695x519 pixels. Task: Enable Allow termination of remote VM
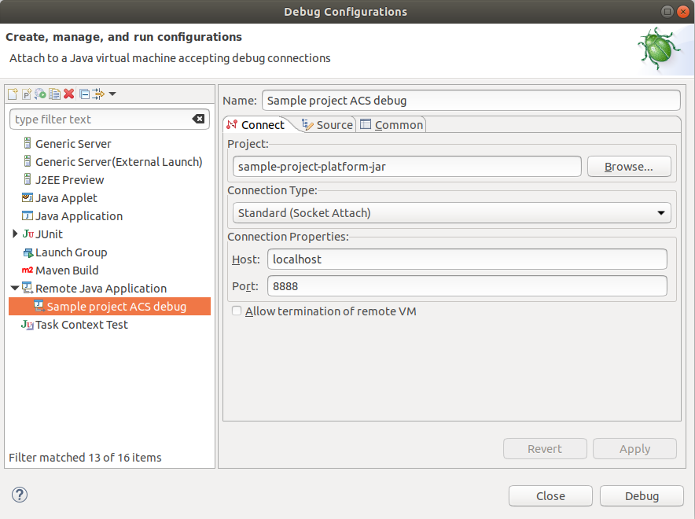(237, 311)
